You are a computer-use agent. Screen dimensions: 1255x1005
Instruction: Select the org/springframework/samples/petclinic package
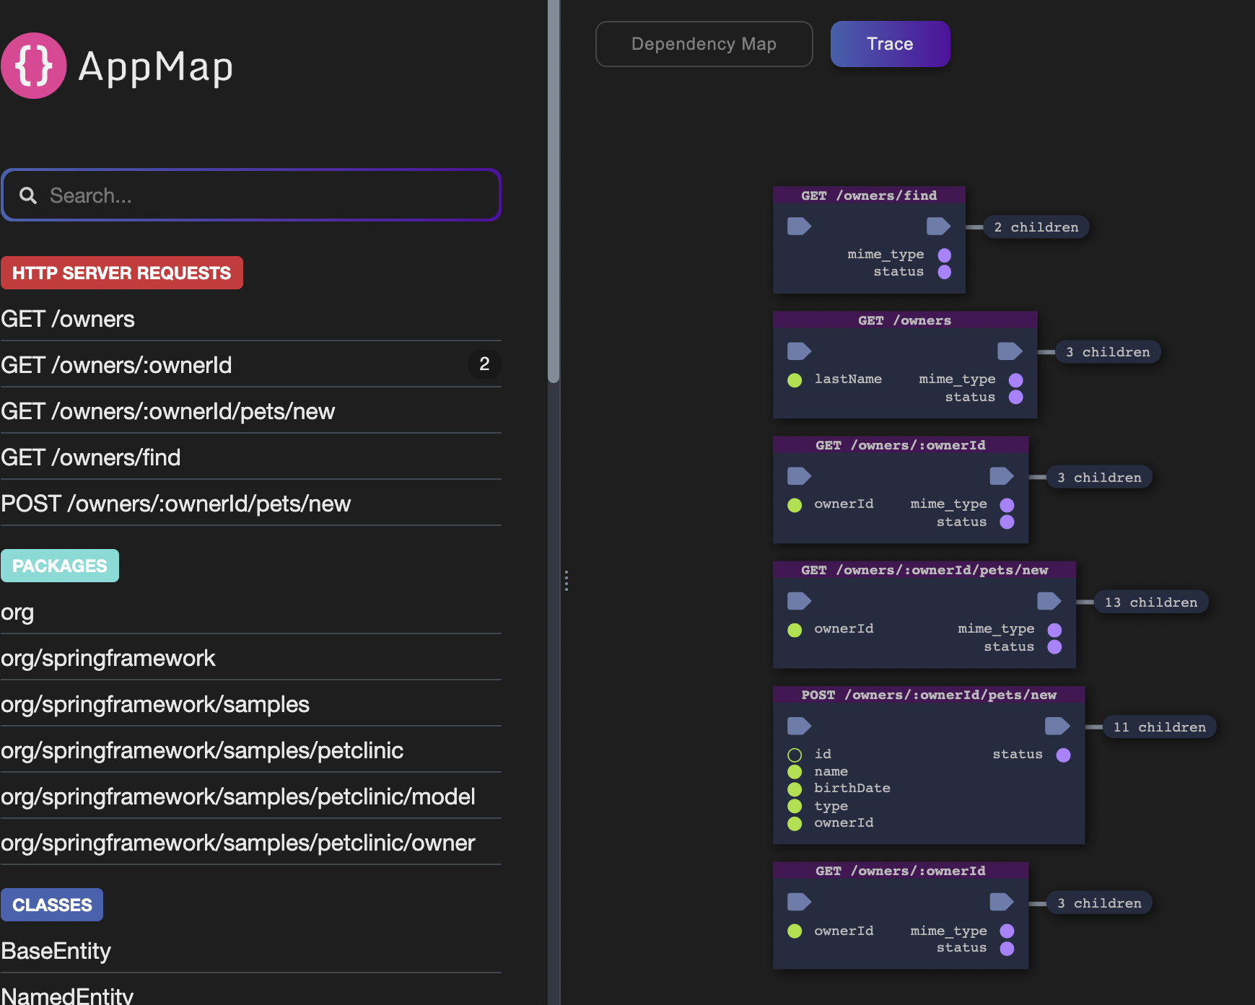(203, 750)
